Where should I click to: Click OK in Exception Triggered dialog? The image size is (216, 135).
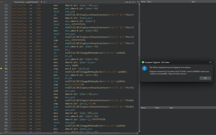coord(205,78)
